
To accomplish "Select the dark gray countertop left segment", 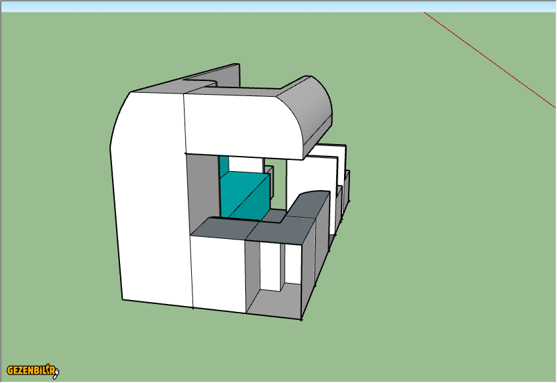I will tap(221, 228).
